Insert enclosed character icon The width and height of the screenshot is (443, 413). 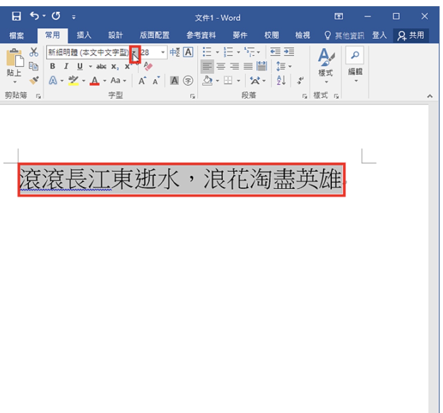tap(188, 81)
